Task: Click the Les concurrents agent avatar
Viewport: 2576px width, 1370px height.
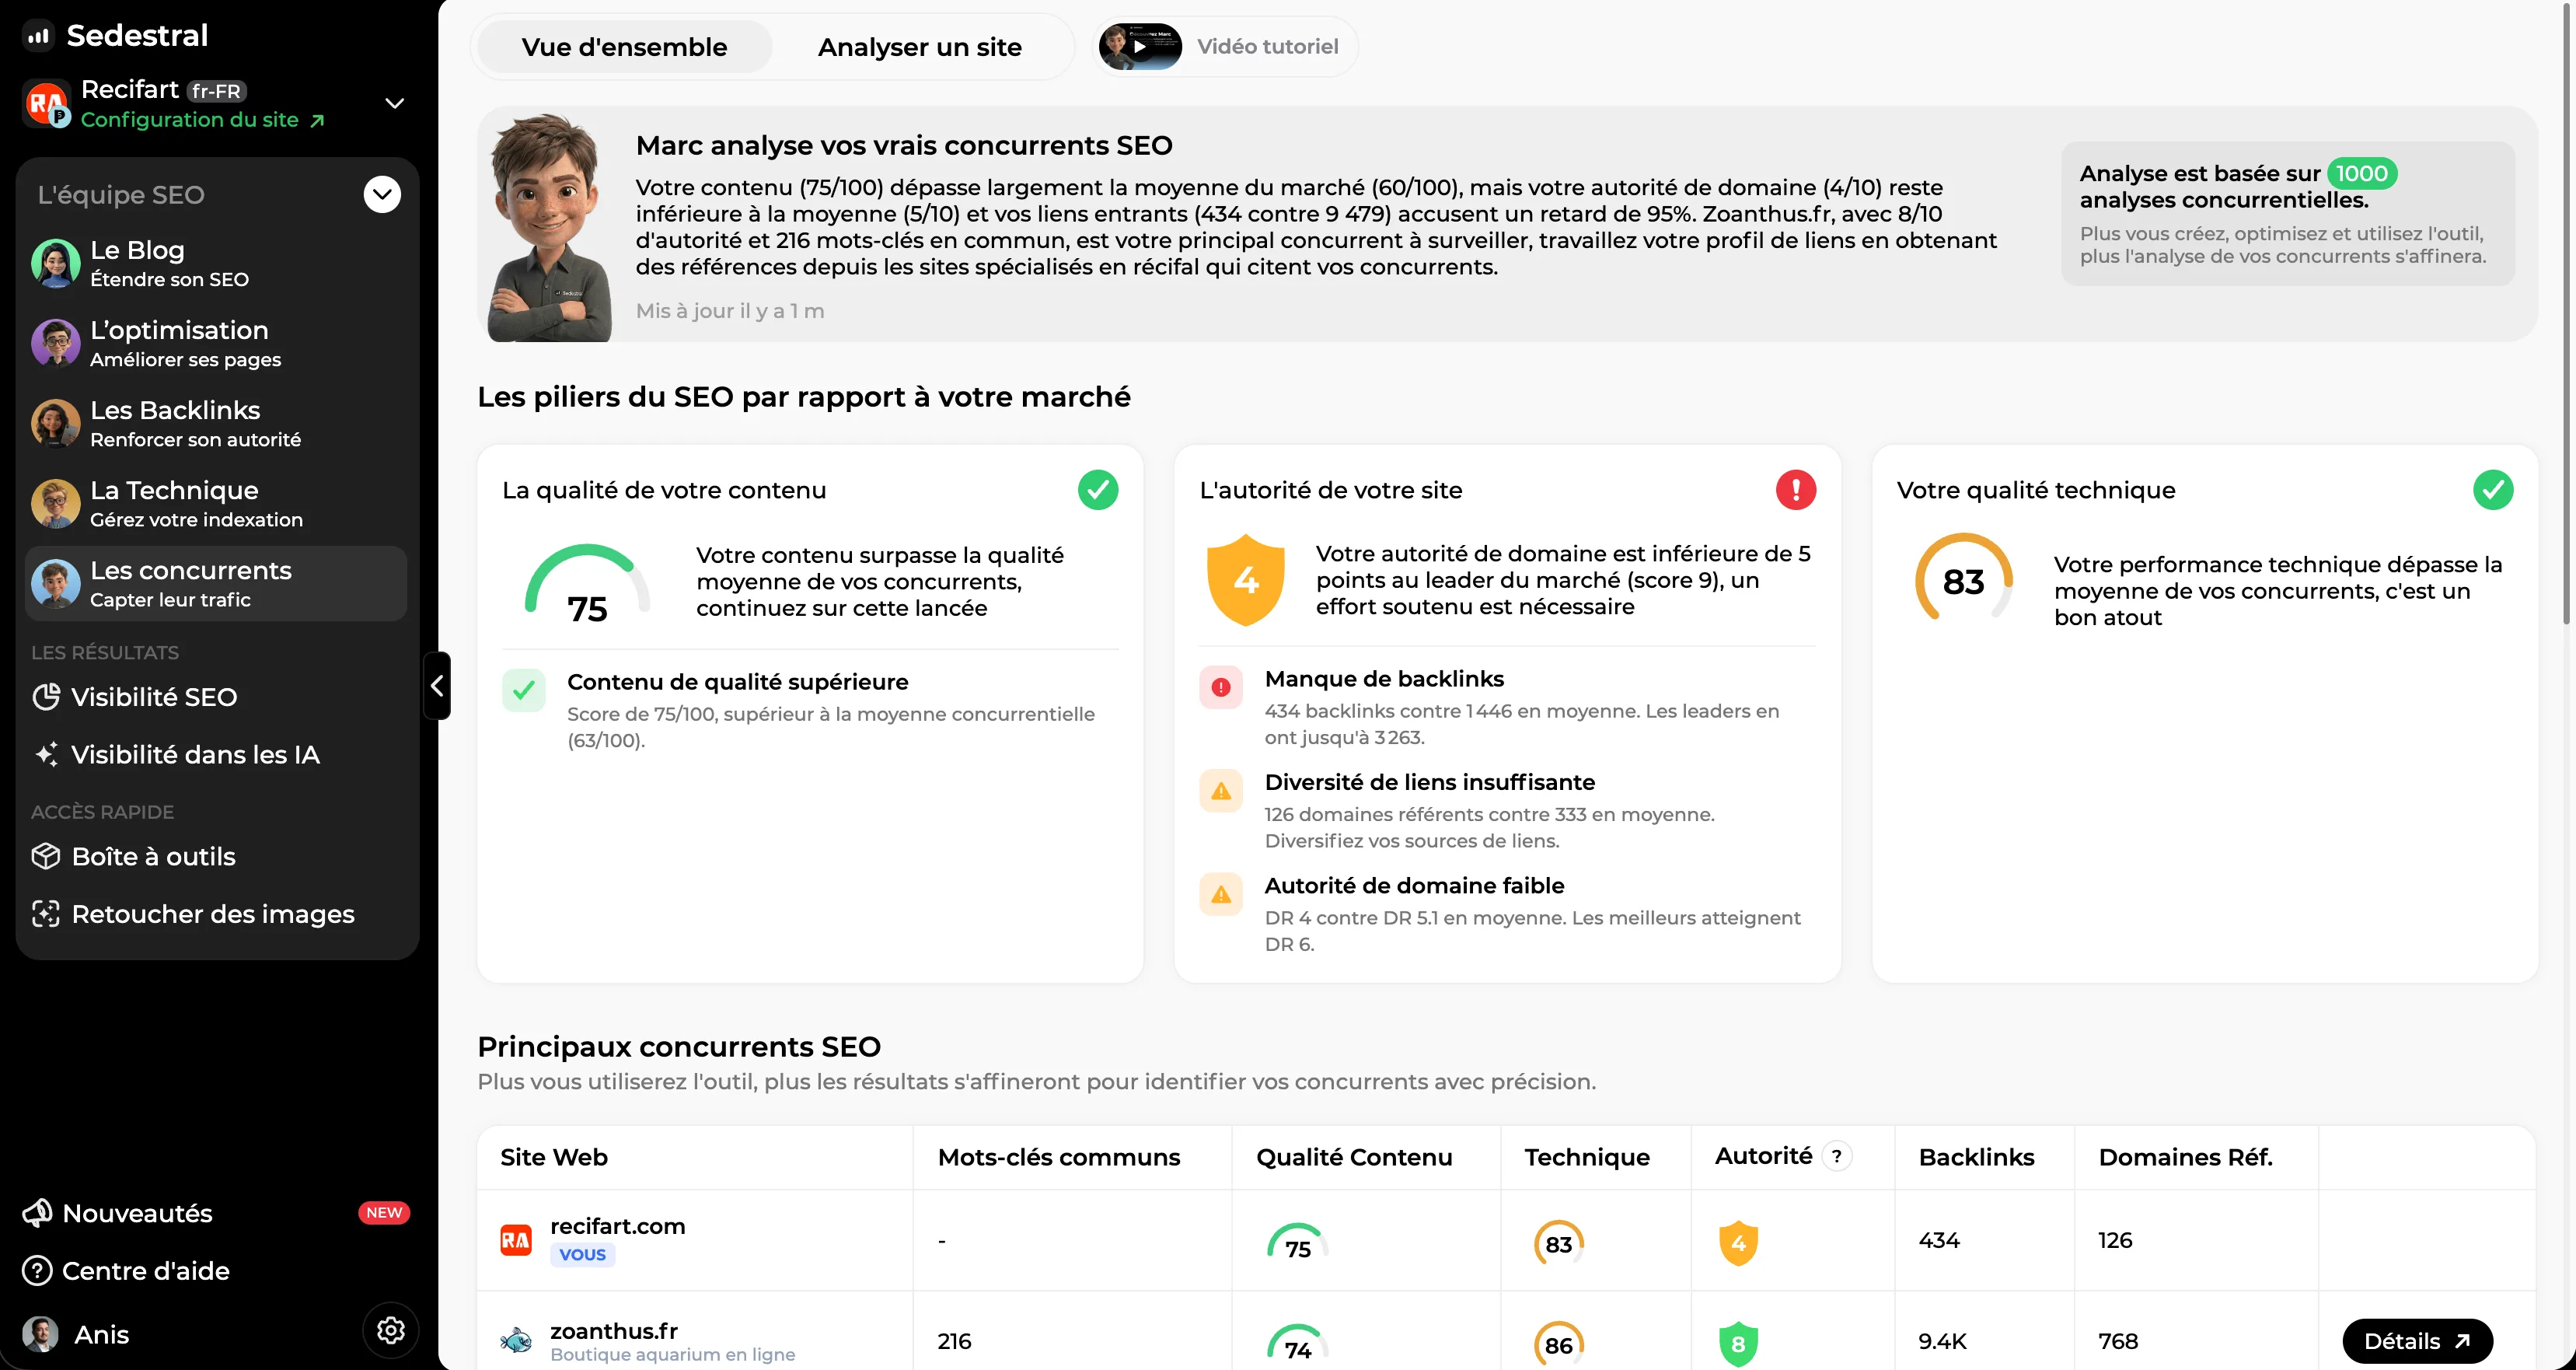Action: (x=55, y=583)
